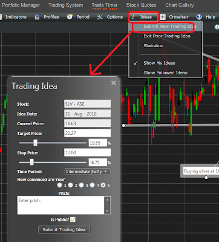Select conviction level 4 radio button
Image resolution: width=219 pixels, height=242 pixels.
tap(92, 185)
